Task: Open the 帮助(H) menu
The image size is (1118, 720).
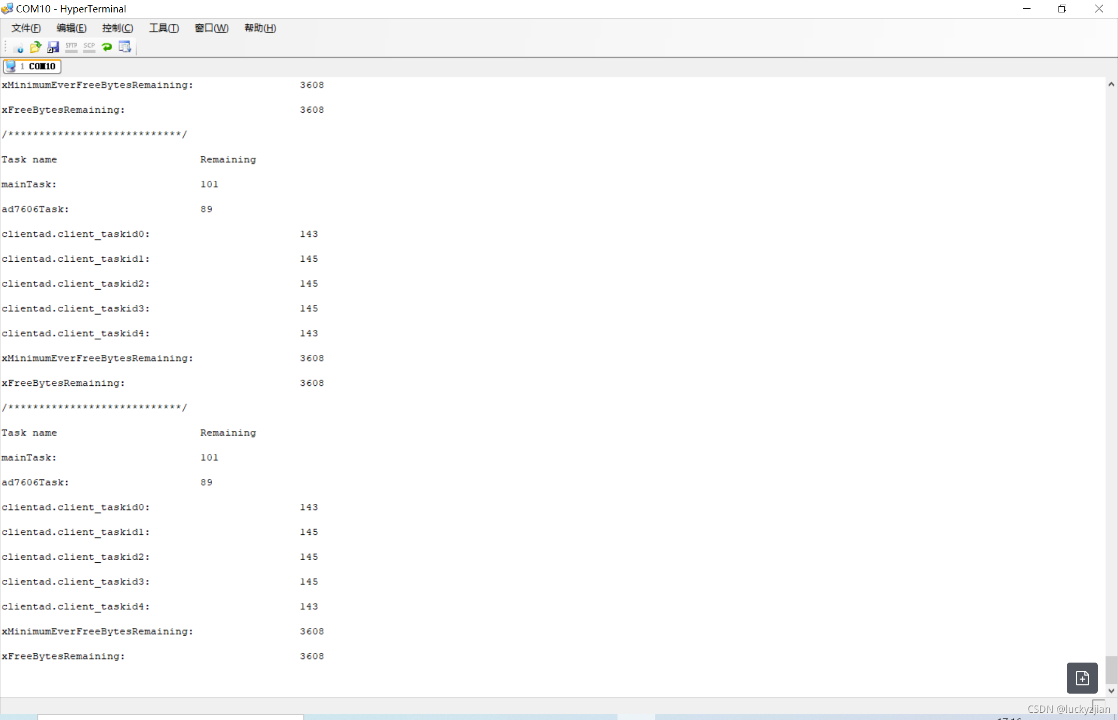Action: (x=259, y=28)
